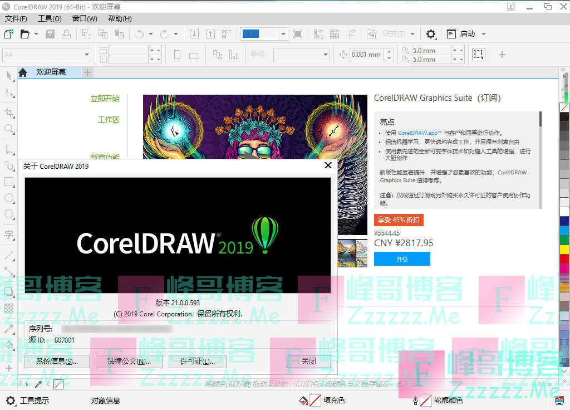570x410 pixels.
Task: Select the Rectangle tool in toolbox
Action: [x=9, y=182]
